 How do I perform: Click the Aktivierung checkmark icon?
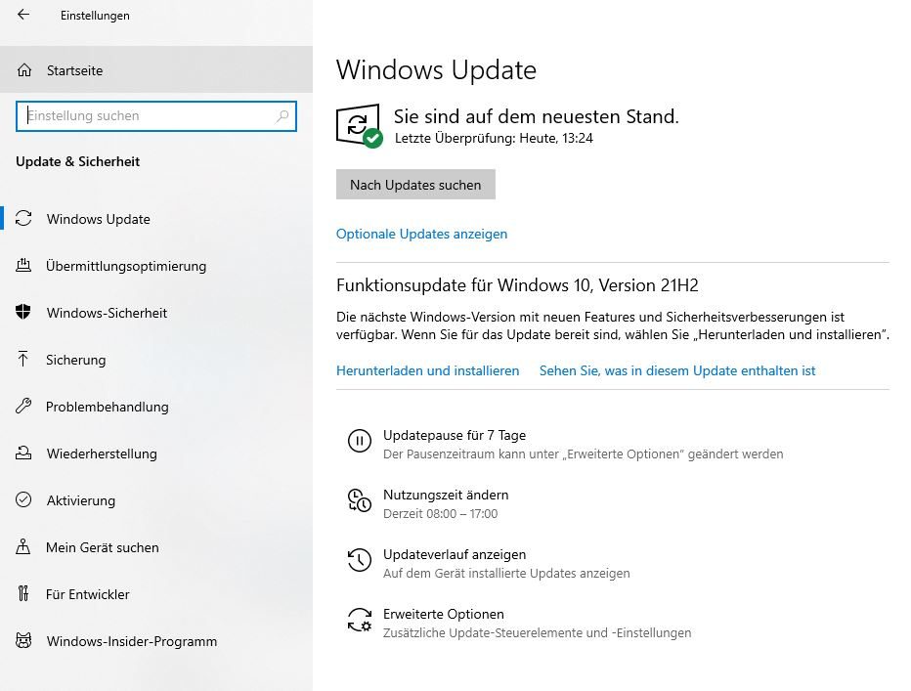pos(23,499)
